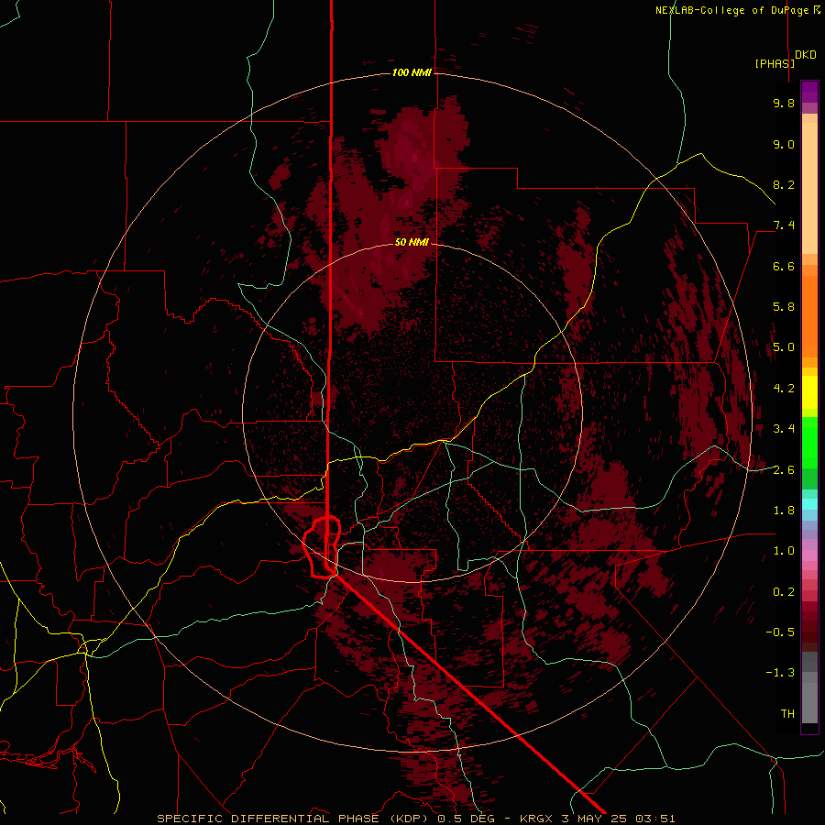Click the 1.8 value on the color scale

784,511
